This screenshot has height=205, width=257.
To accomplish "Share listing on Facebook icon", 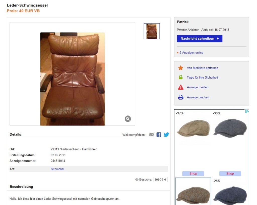I will (159, 135).
